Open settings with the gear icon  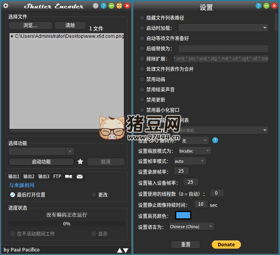pyautogui.click(x=6, y=6)
